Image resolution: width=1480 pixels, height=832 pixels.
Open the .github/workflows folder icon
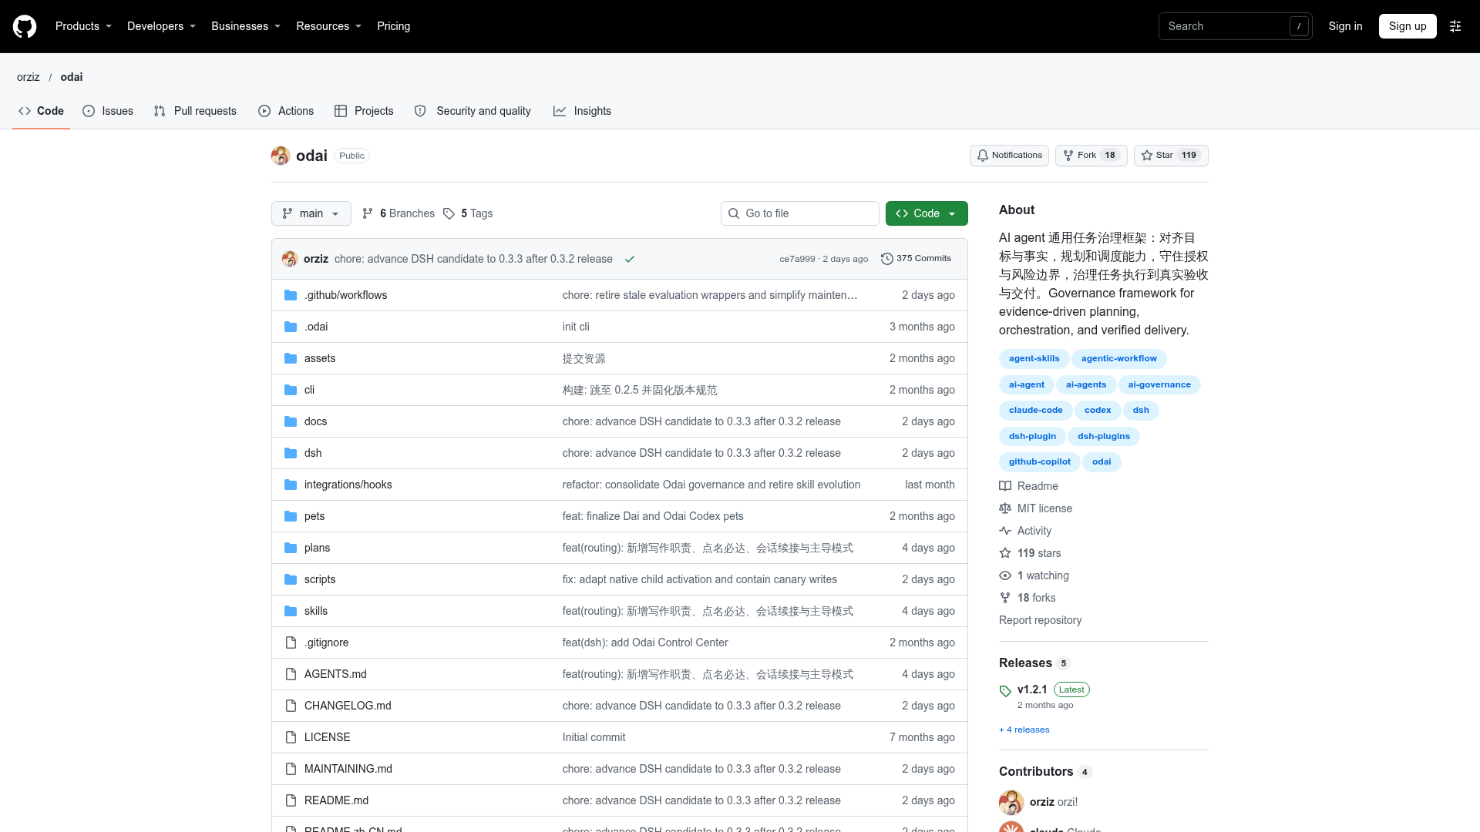291,295
